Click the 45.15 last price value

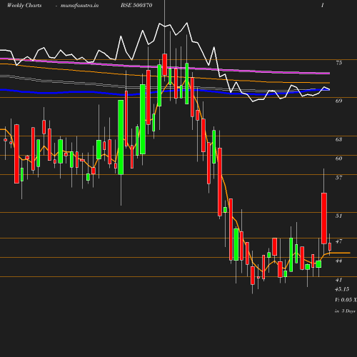pyautogui.click(x=342, y=289)
